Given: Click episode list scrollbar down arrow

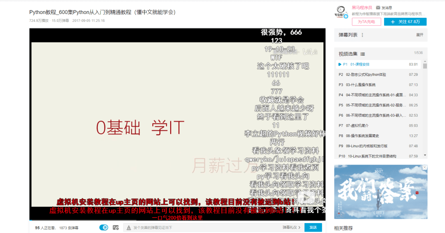Looking at the screenshot, I should point(425,155).
